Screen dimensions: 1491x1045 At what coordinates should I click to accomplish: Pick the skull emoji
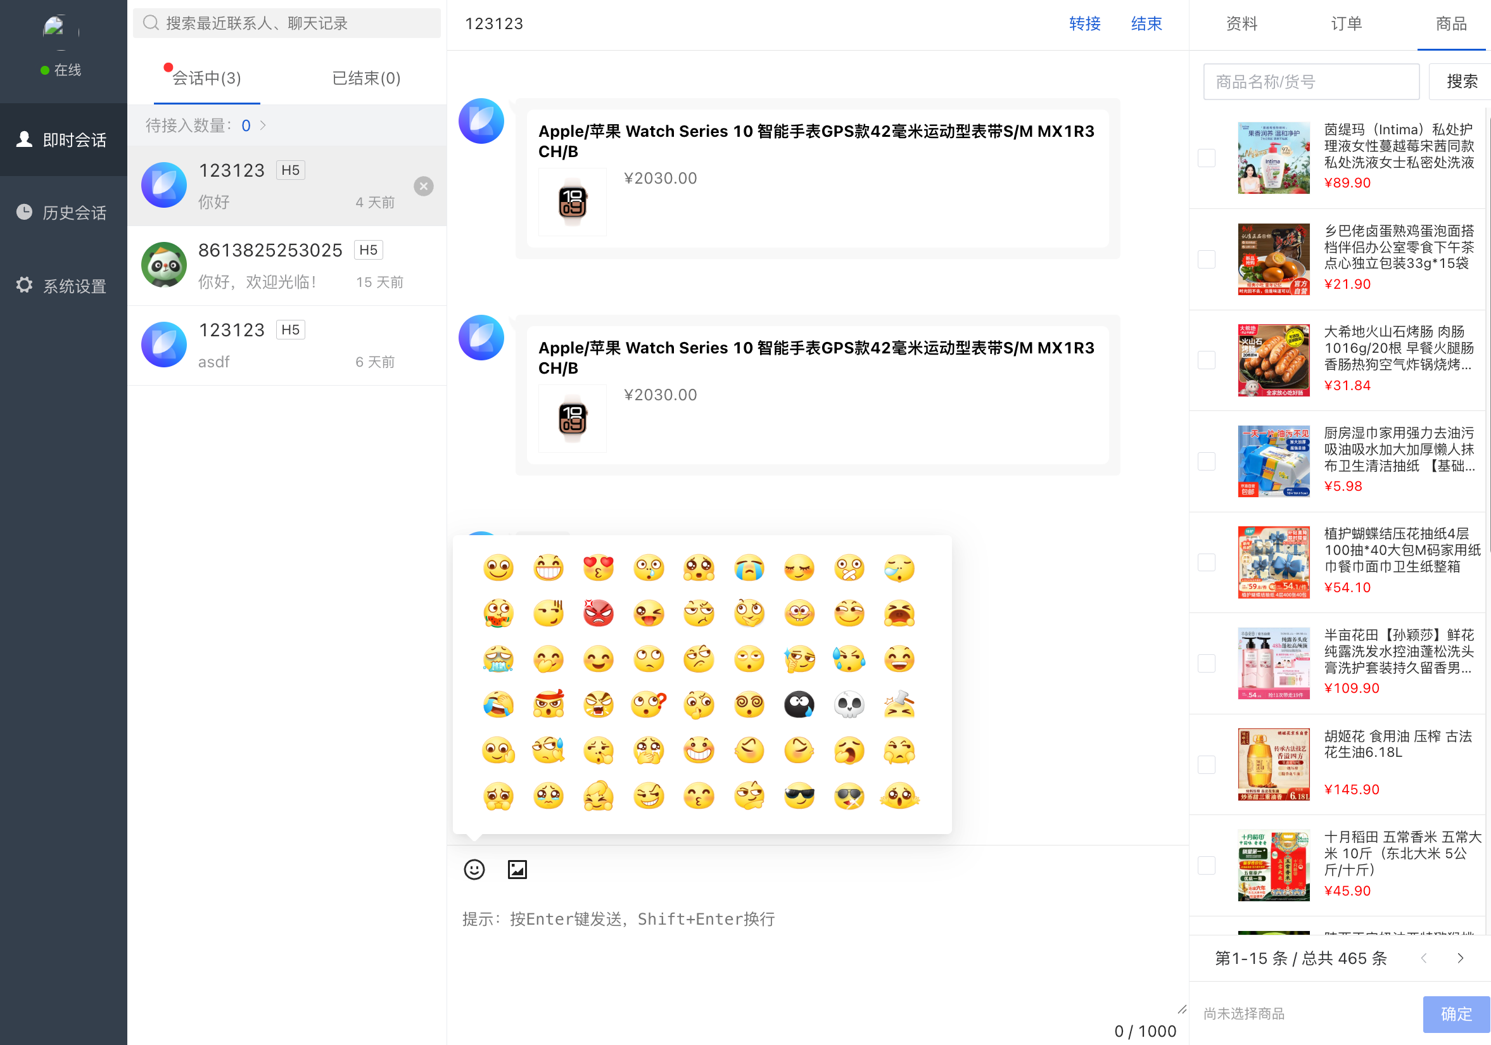pyautogui.click(x=849, y=705)
